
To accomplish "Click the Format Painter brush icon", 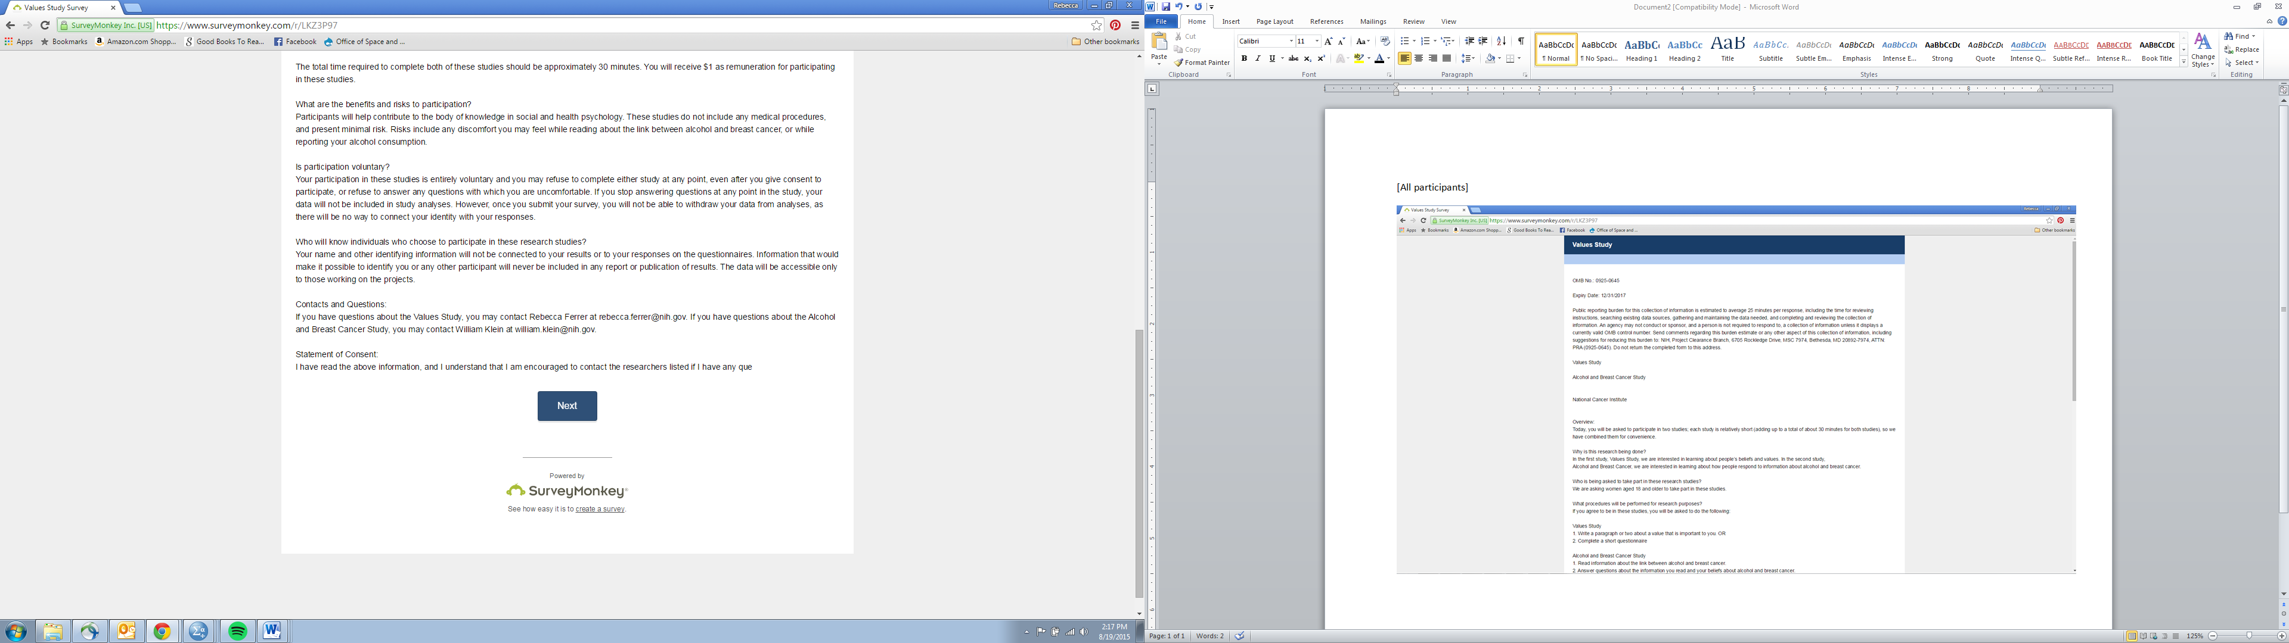I will tap(1178, 63).
